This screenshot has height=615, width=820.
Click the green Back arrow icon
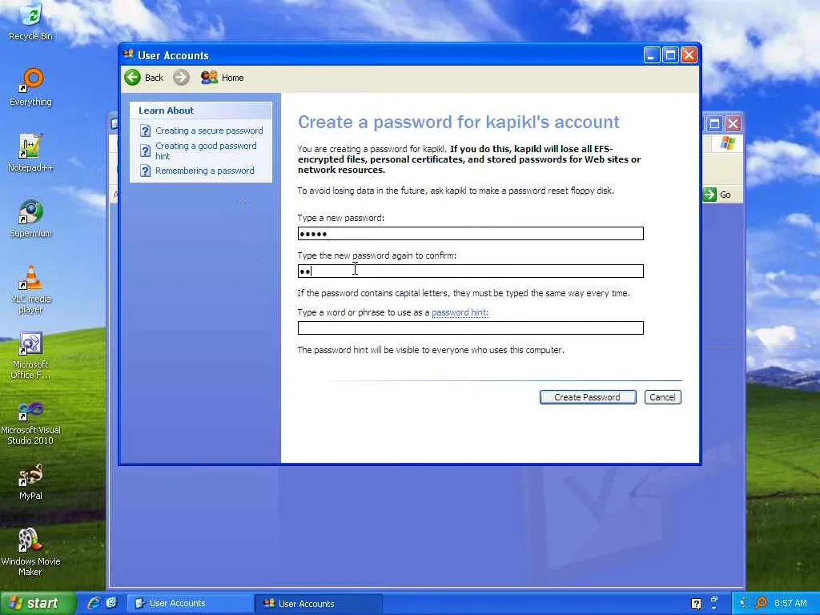tap(132, 78)
